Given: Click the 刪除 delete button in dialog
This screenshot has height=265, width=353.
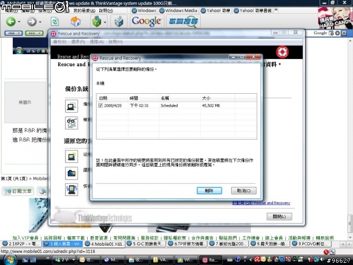Looking at the screenshot, I should tap(209, 190).
